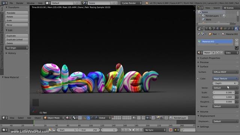Viewport: 240px width, 135px height.
Task: Toggle the rotate manipulator arc
Action: (92, 118)
